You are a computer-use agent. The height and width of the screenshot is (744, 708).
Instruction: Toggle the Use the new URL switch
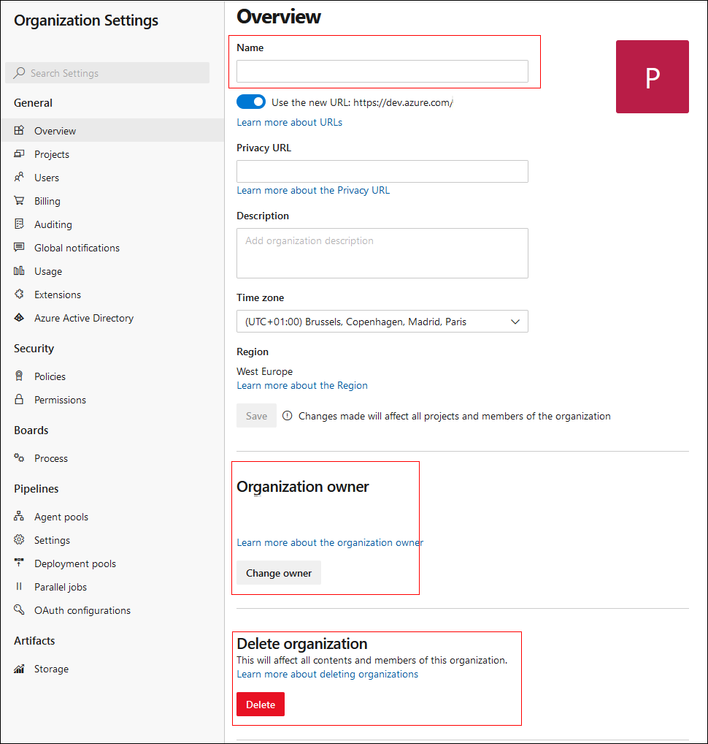pos(251,102)
